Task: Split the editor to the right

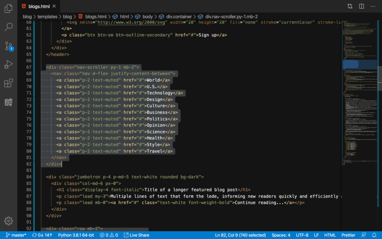Action: tap(361, 6)
